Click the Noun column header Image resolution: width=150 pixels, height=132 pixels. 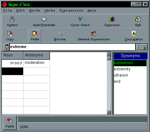pos(13,56)
